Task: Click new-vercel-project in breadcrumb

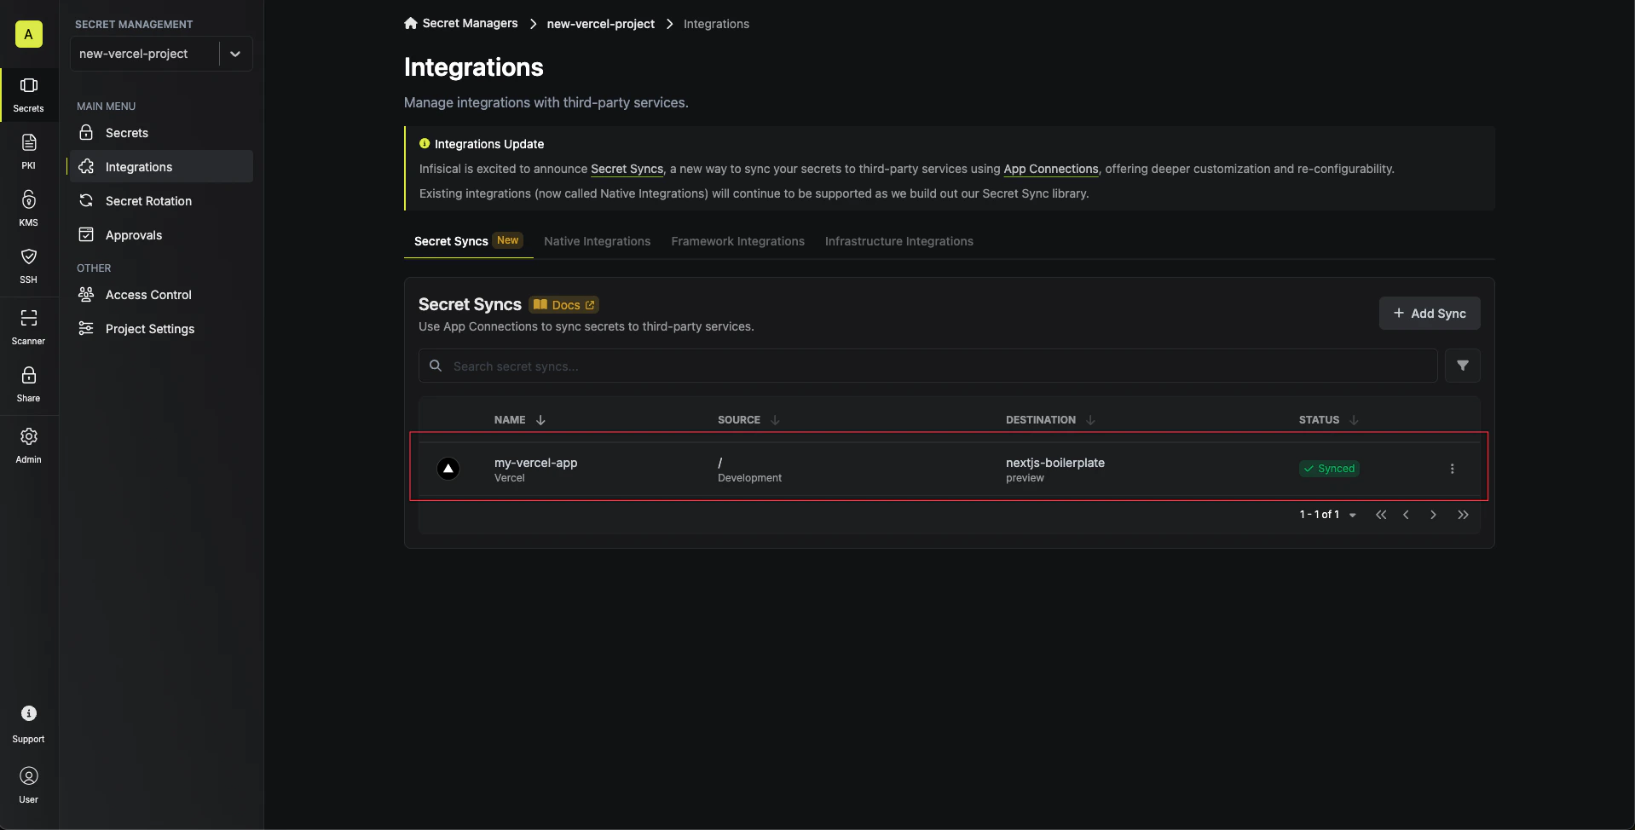Action: click(601, 24)
